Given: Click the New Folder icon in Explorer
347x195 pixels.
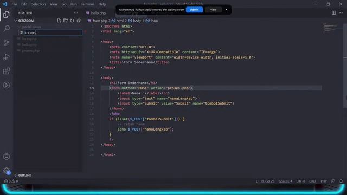Looking at the screenshot, I should click(x=66, y=21).
